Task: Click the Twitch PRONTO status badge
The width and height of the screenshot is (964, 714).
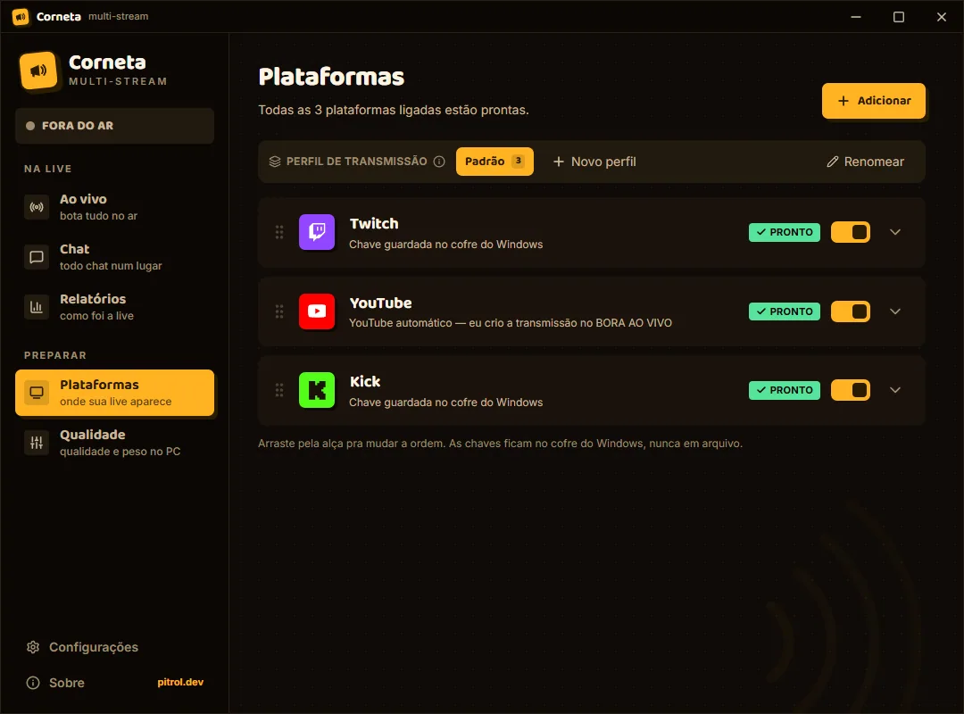Action: 784,232
